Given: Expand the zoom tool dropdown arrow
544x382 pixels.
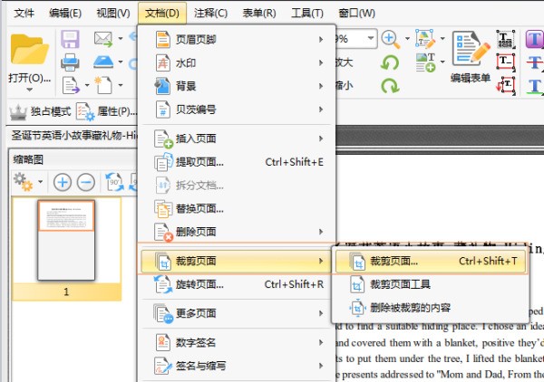Looking at the screenshot, I should pos(408,38).
